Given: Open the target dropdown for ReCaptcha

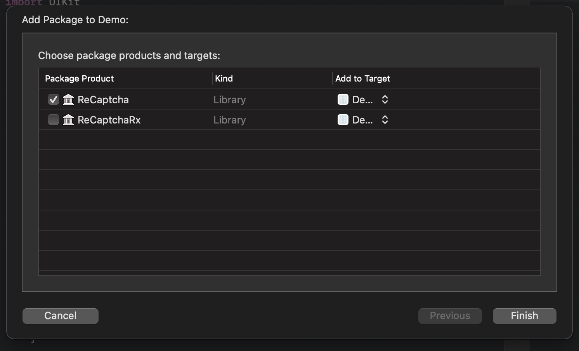Looking at the screenshot, I should [384, 99].
